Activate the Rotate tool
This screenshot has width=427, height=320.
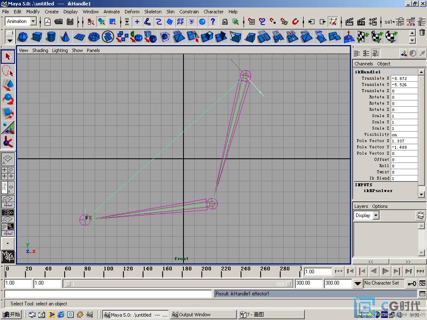pos(8,99)
